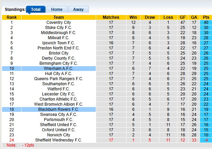Open Blackburn Rovers F.C. team link
This screenshot has height=149, width=212.
coord(58,109)
